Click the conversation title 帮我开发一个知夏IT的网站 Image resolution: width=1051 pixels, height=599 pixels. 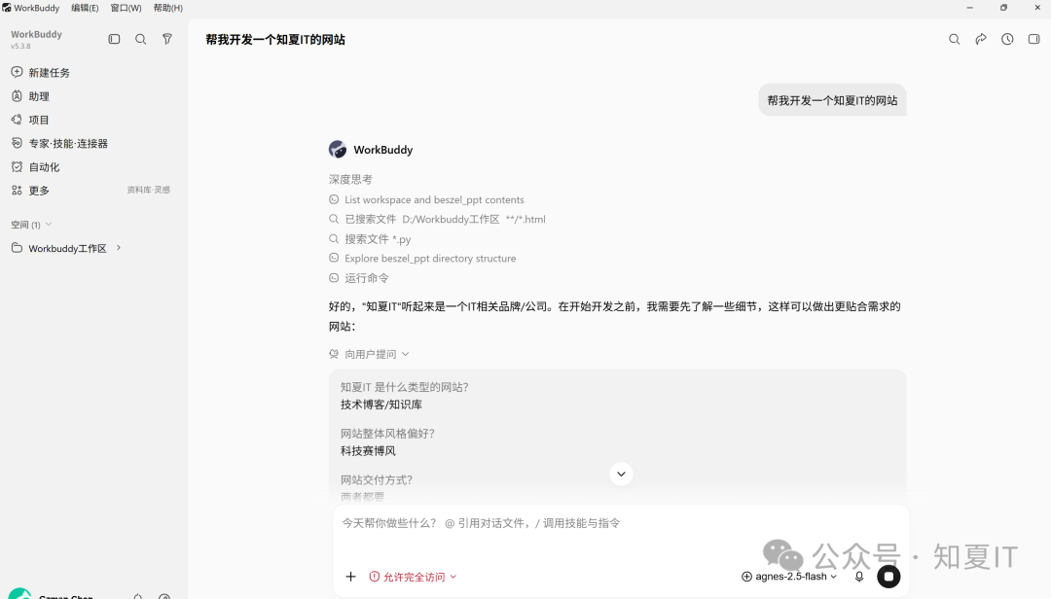coord(275,40)
